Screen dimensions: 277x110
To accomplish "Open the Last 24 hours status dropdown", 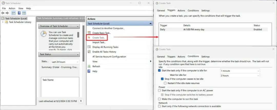I will (65, 62).
